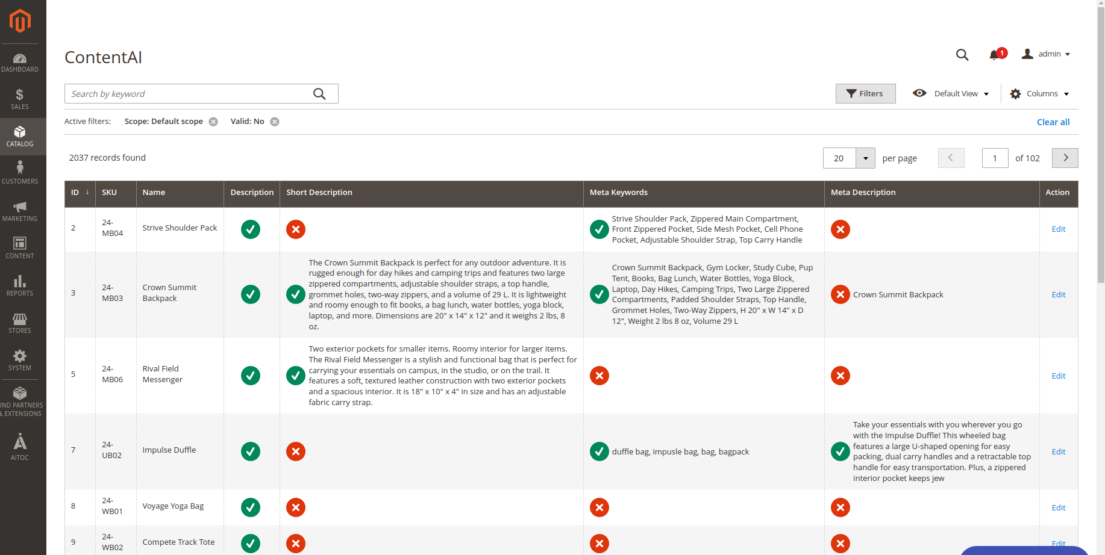Open the Columns dropdown
1105x555 pixels.
(x=1040, y=94)
